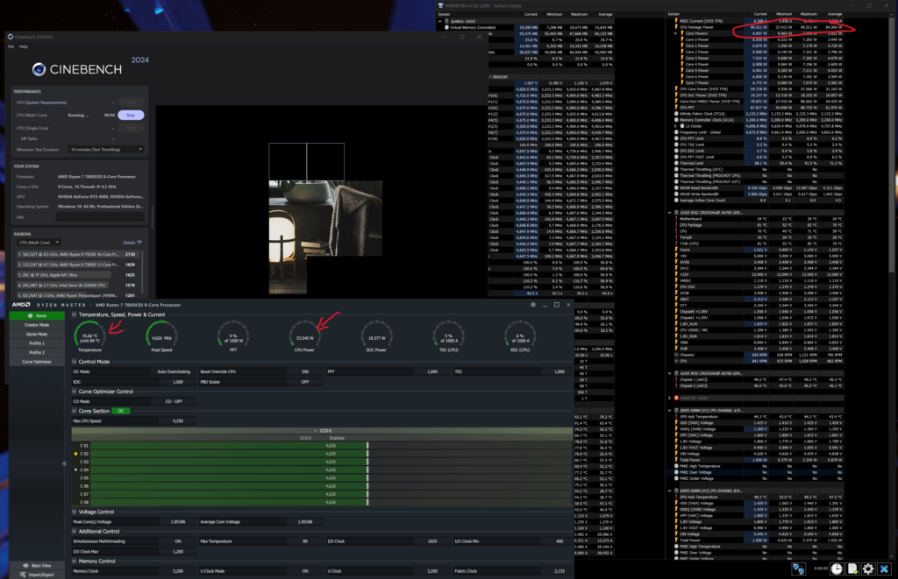Click the HWiNFO clock reset icon
The width and height of the screenshot is (898, 579).
[x=837, y=568]
